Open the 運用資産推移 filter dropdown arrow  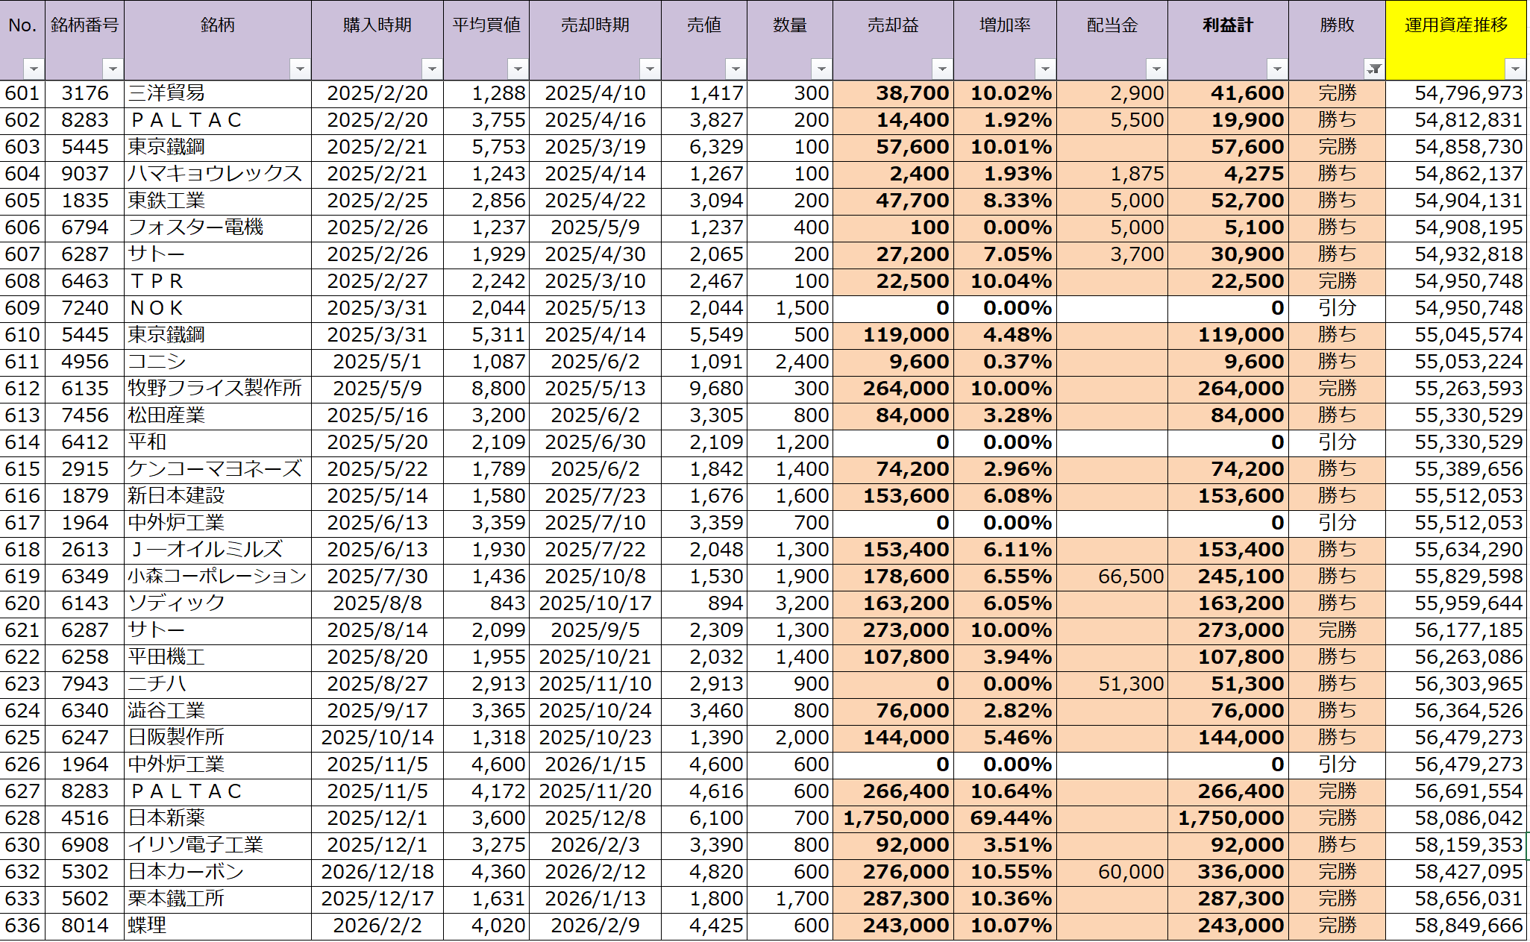click(1515, 69)
